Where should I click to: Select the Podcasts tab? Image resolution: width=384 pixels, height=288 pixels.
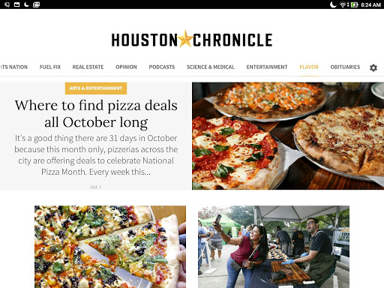coord(162,67)
